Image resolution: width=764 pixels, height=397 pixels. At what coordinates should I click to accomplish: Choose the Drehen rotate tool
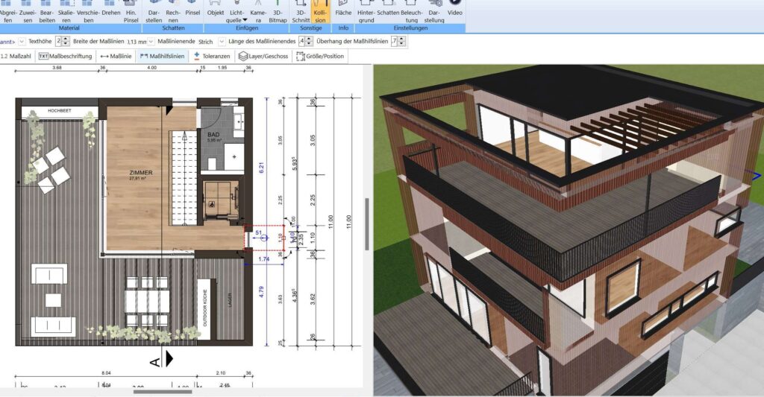pos(110,13)
